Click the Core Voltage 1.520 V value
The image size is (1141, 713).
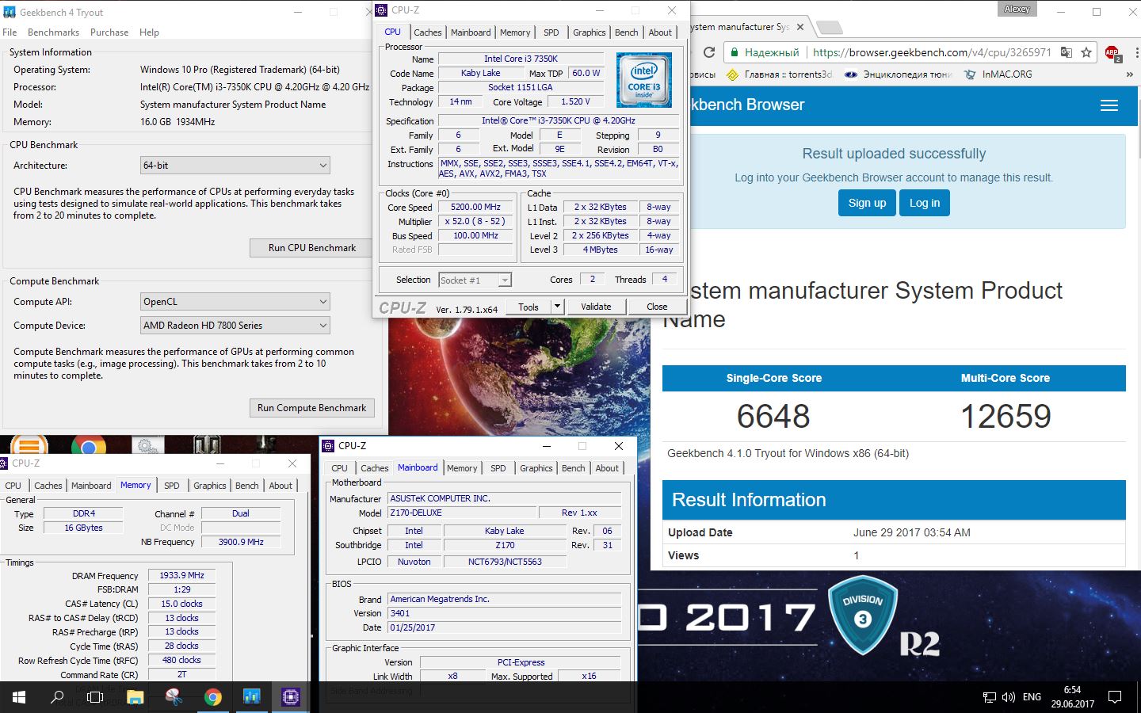tap(575, 101)
